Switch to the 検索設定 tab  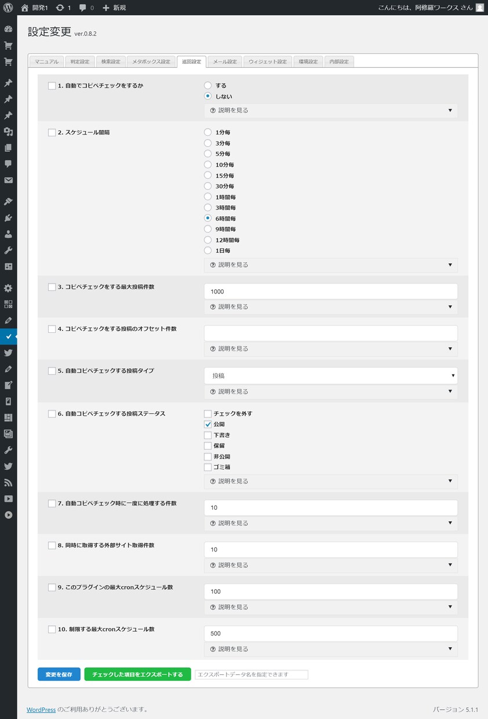click(x=111, y=61)
